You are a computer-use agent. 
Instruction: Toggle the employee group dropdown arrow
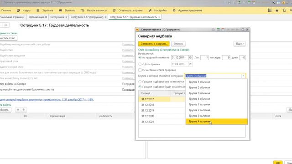243,76
